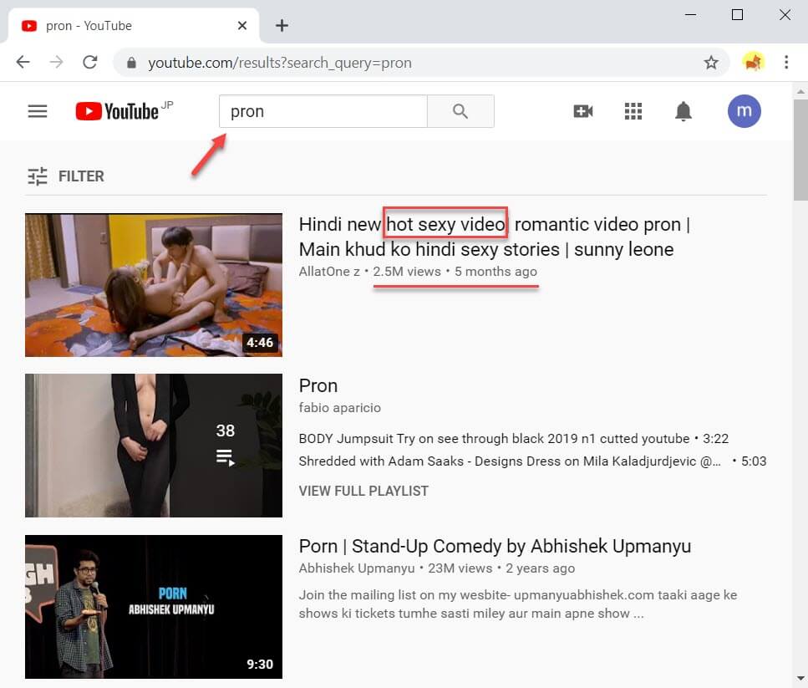Play 'BODY Jumpsuit Try on' playlist video
The width and height of the screenshot is (808, 688).
(x=514, y=439)
